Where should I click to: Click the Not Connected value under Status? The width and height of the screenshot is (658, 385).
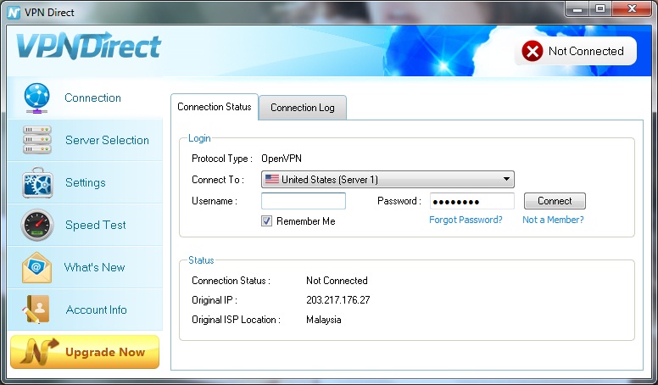click(x=337, y=281)
